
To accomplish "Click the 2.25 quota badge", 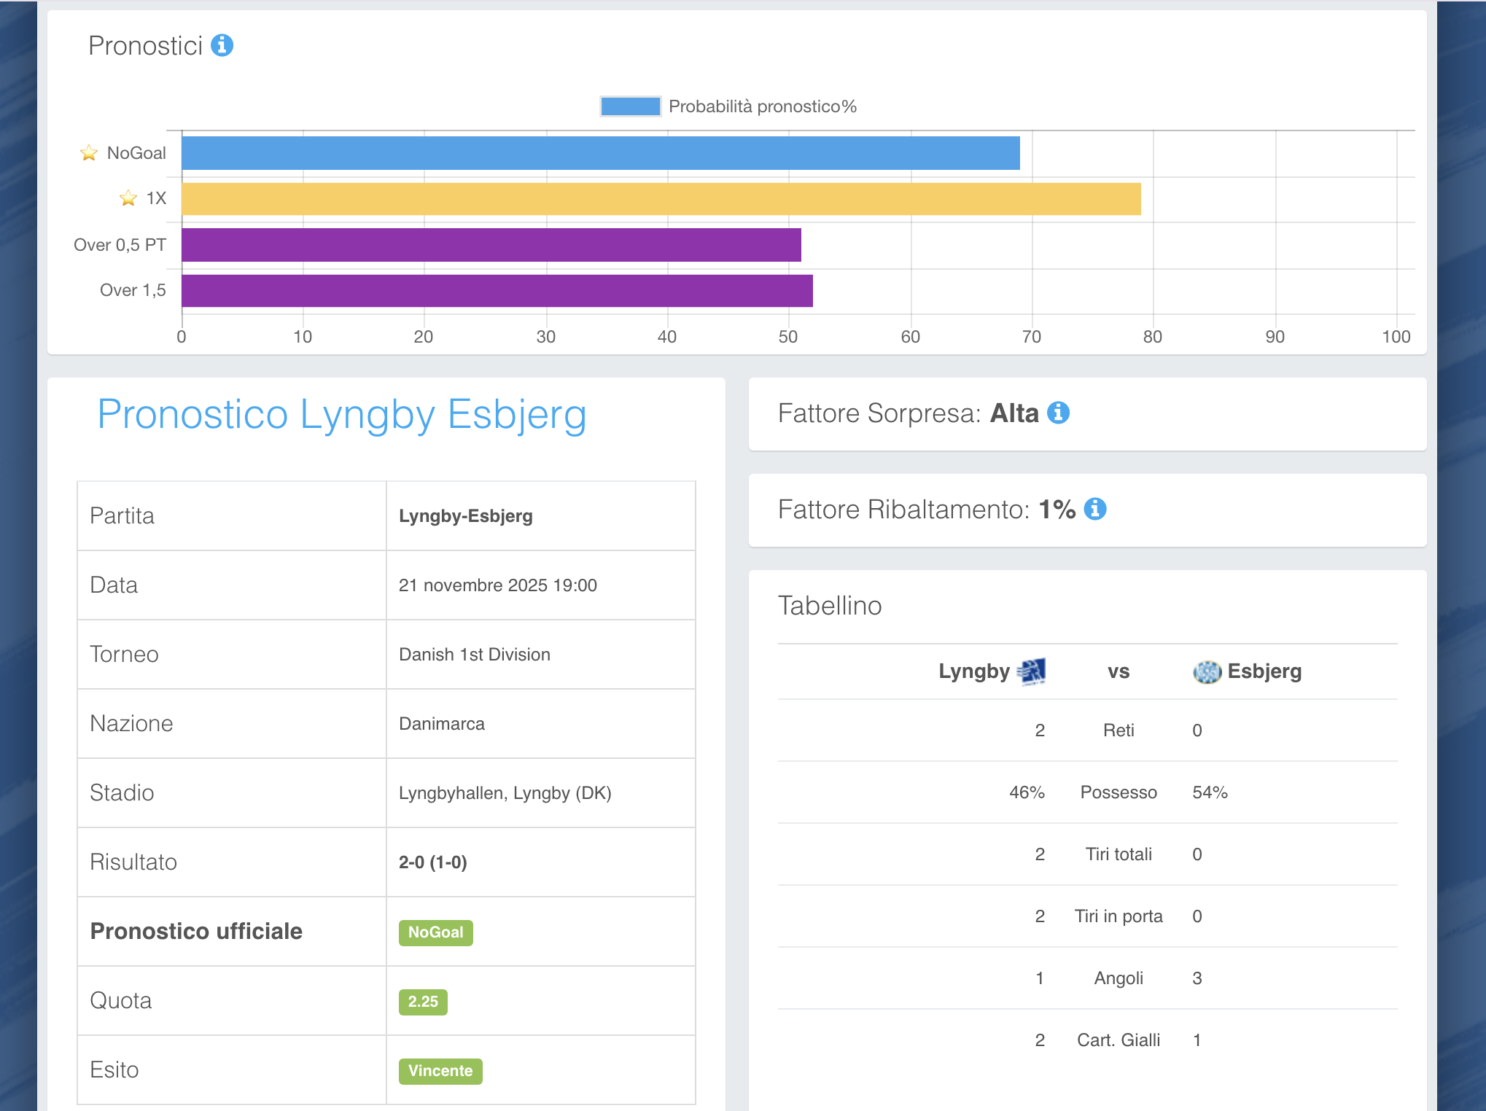I will [x=423, y=1002].
